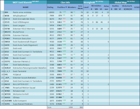This screenshot has width=140, height=109.
Task: Click the GOLD column header
Action: click(137, 7)
